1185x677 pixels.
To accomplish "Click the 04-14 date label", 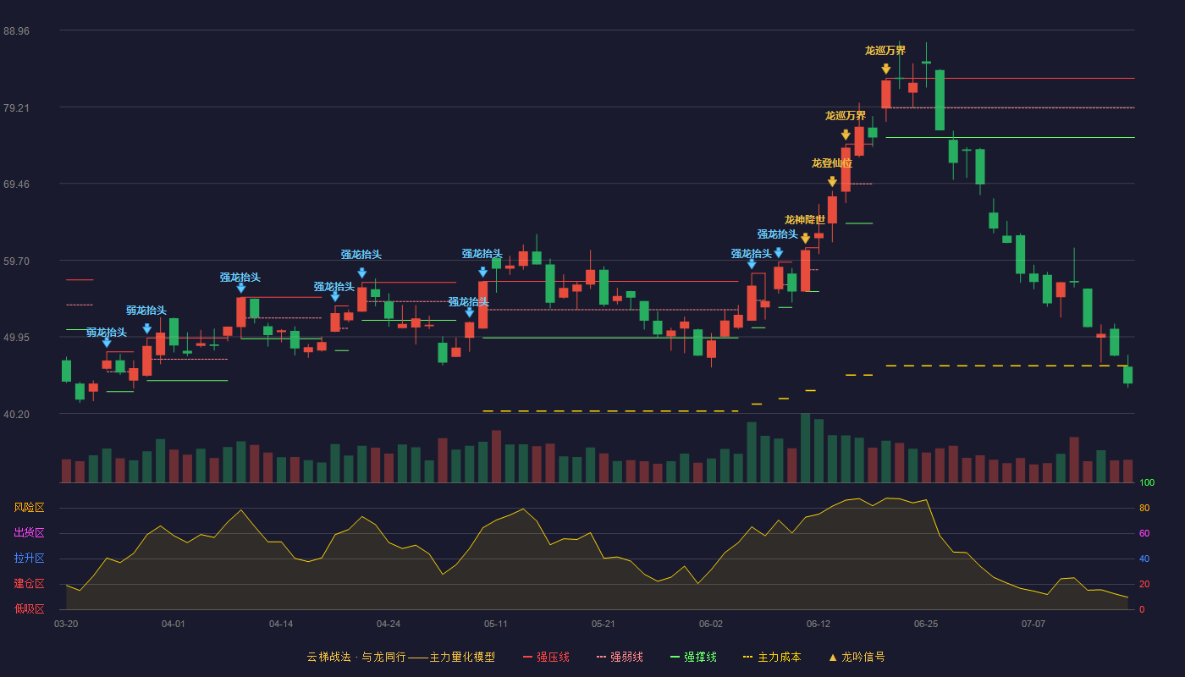I will [281, 624].
